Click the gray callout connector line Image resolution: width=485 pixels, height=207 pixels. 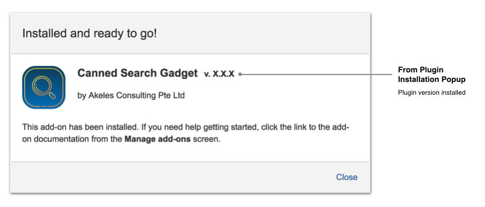point(315,74)
